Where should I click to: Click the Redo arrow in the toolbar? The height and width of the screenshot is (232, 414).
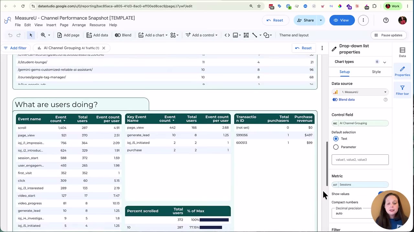(x=18, y=35)
